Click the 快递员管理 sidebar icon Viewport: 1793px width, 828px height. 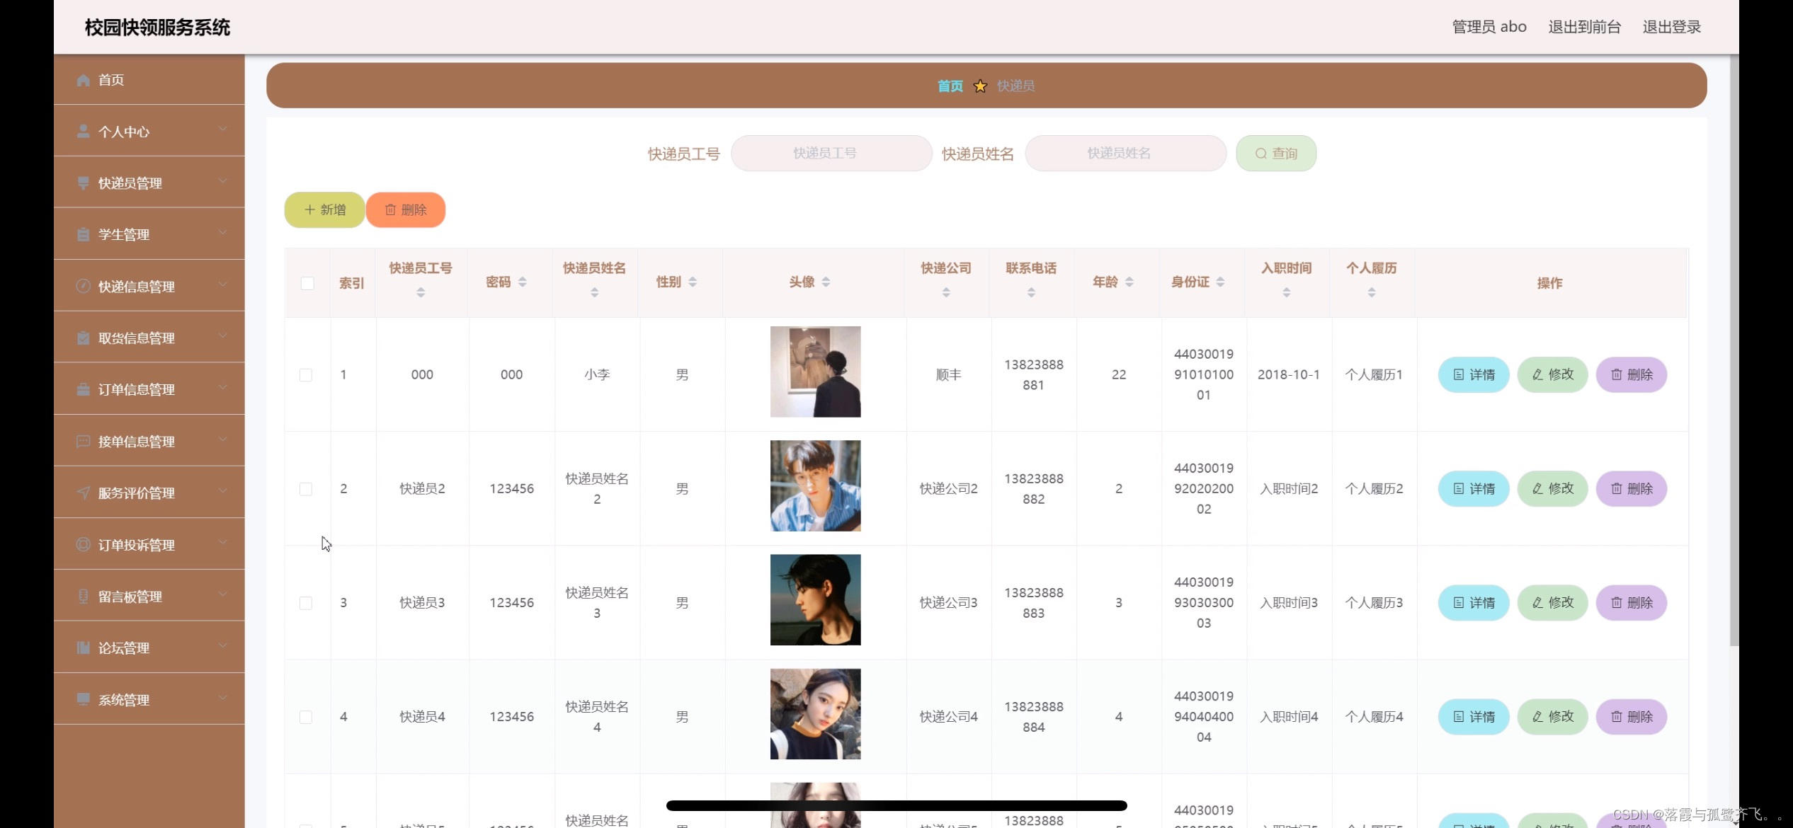coord(83,183)
